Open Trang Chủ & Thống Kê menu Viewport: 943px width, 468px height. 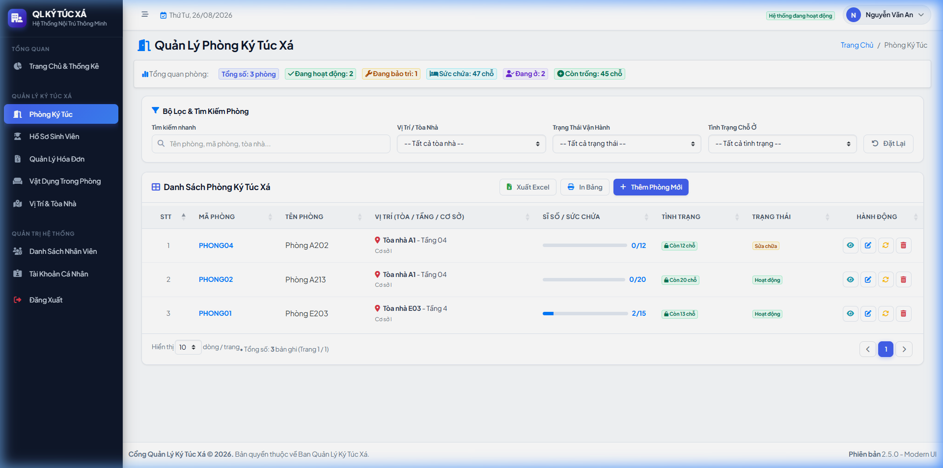coord(61,66)
